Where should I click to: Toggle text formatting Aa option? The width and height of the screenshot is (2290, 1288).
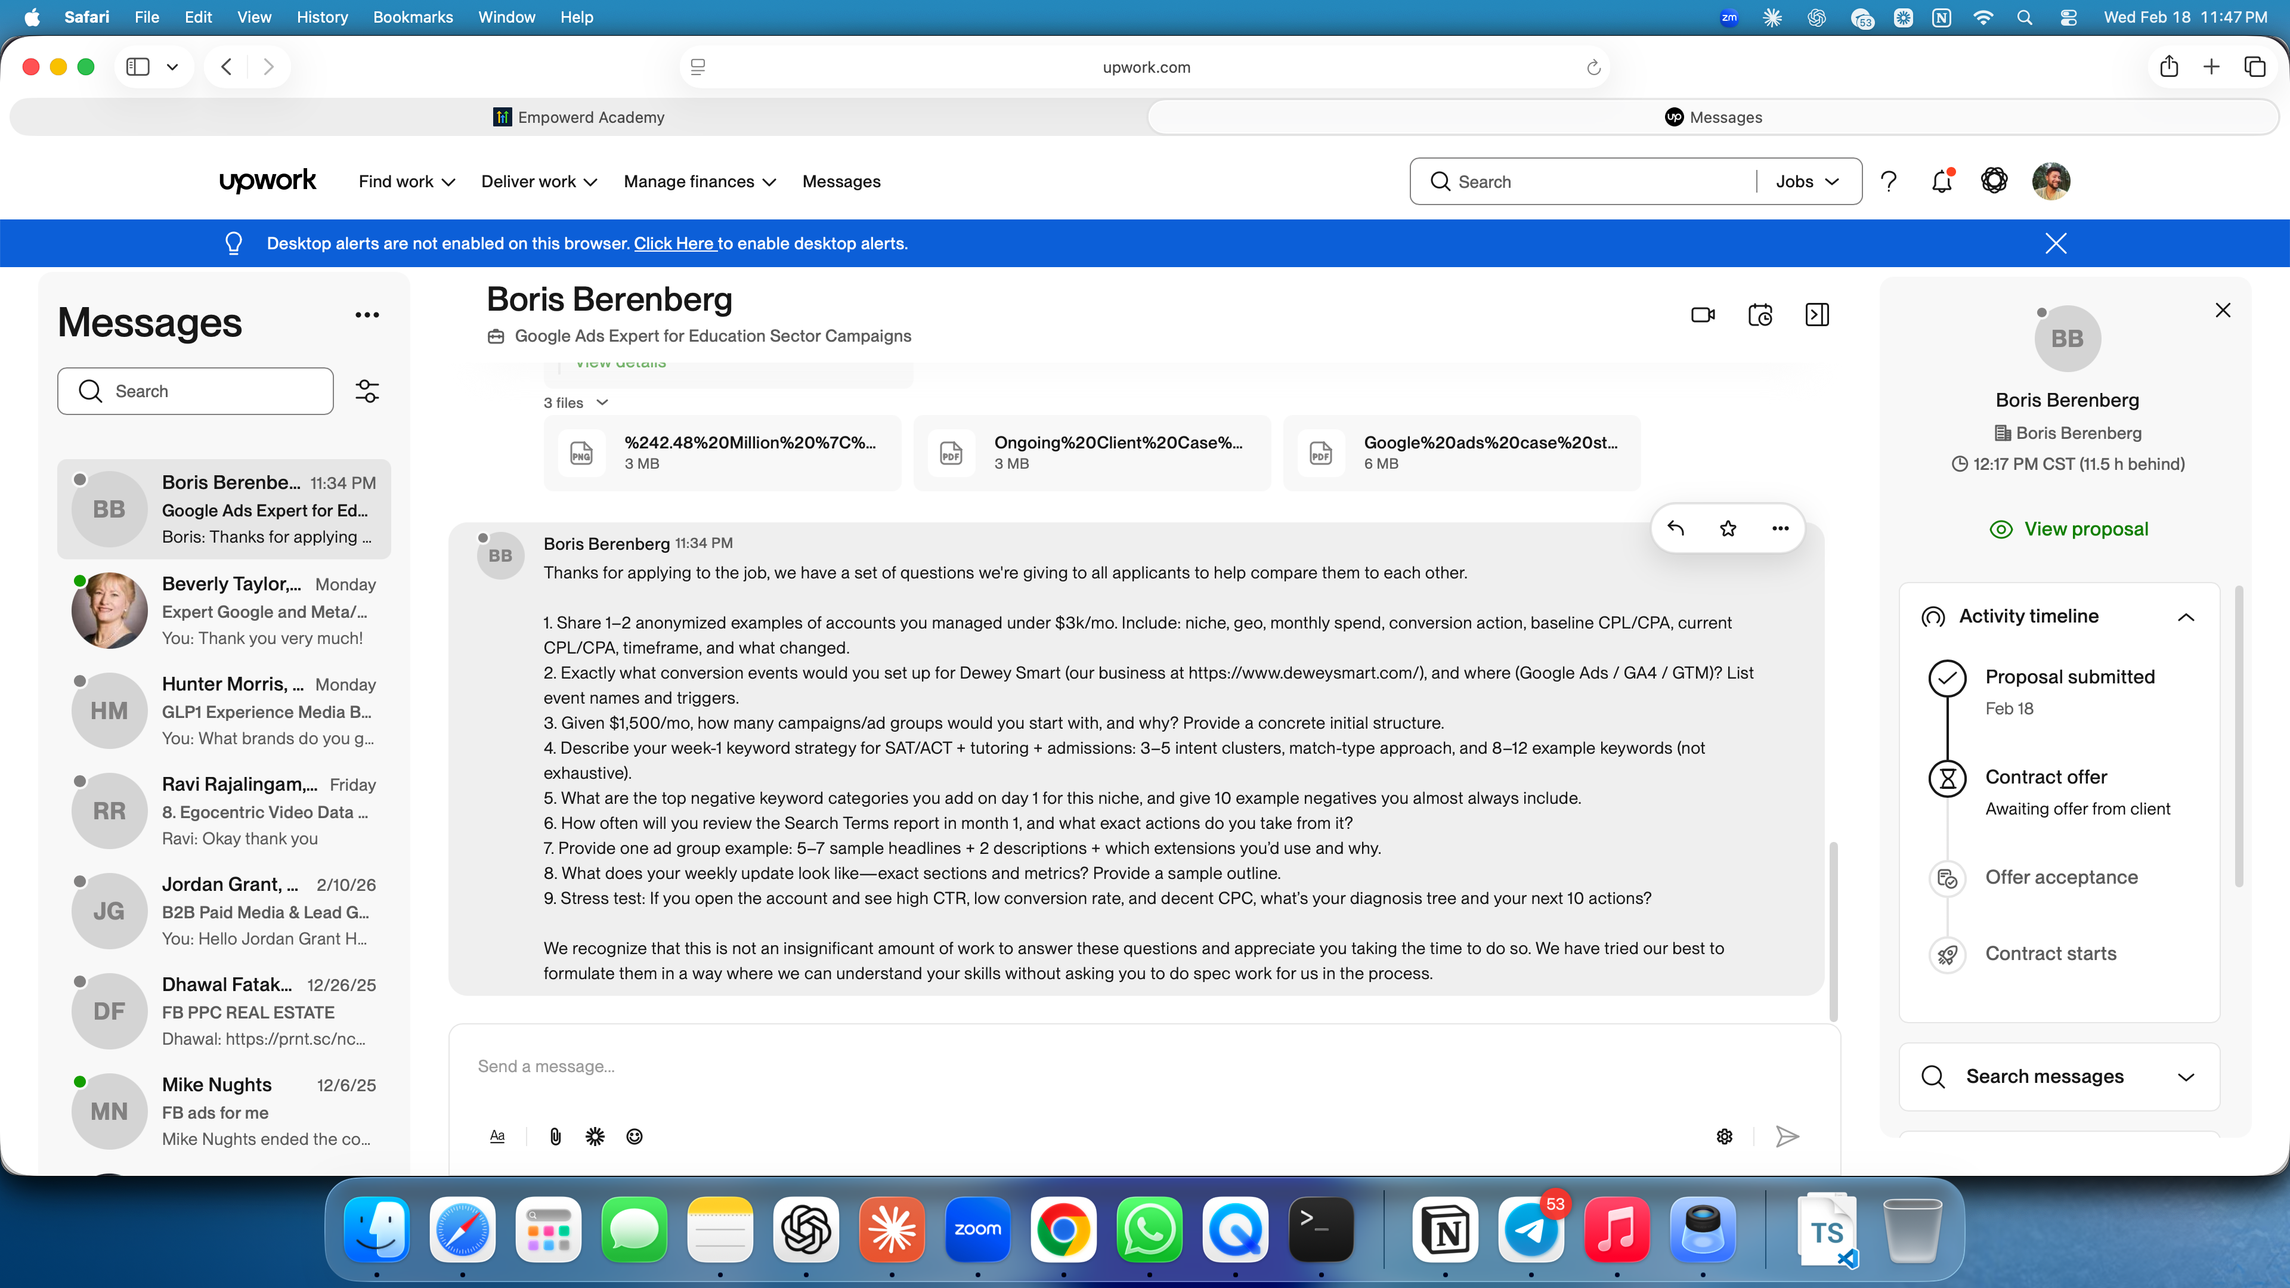tap(497, 1136)
